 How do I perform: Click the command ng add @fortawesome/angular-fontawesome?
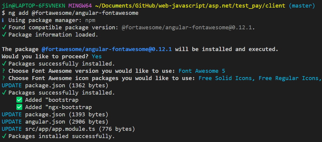tap(73, 13)
